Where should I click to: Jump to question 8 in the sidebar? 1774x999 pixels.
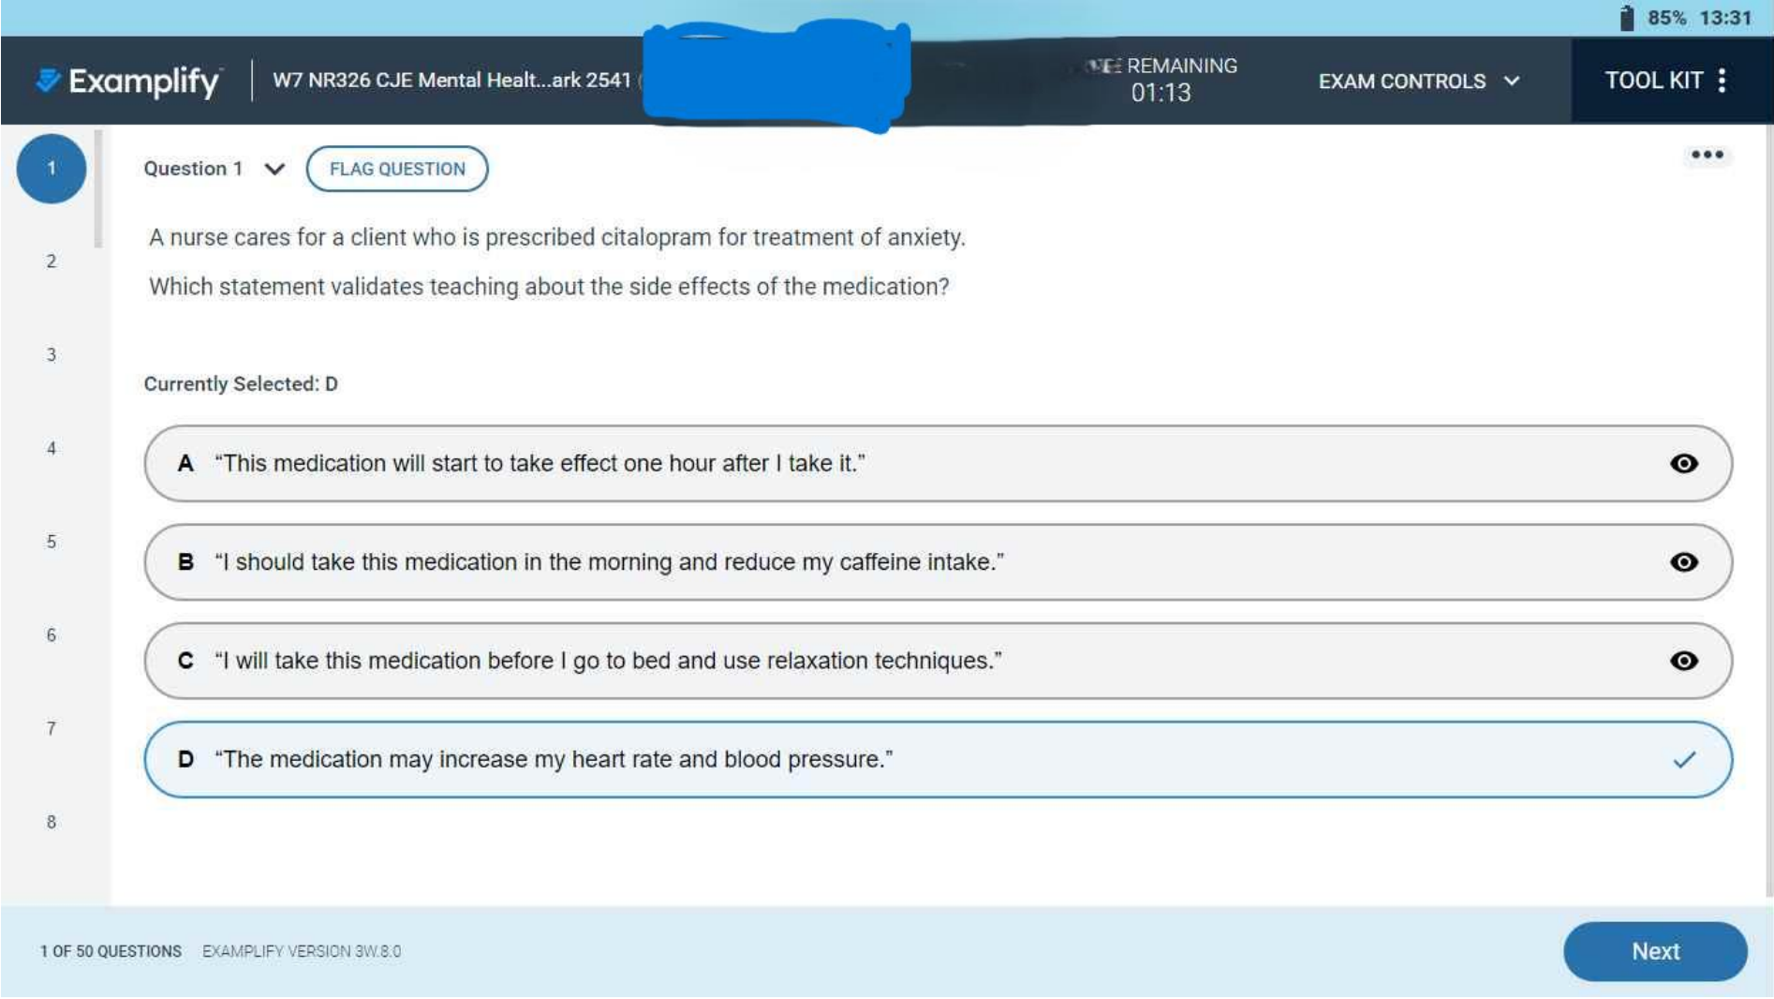pyautogui.click(x=52, y=820)
